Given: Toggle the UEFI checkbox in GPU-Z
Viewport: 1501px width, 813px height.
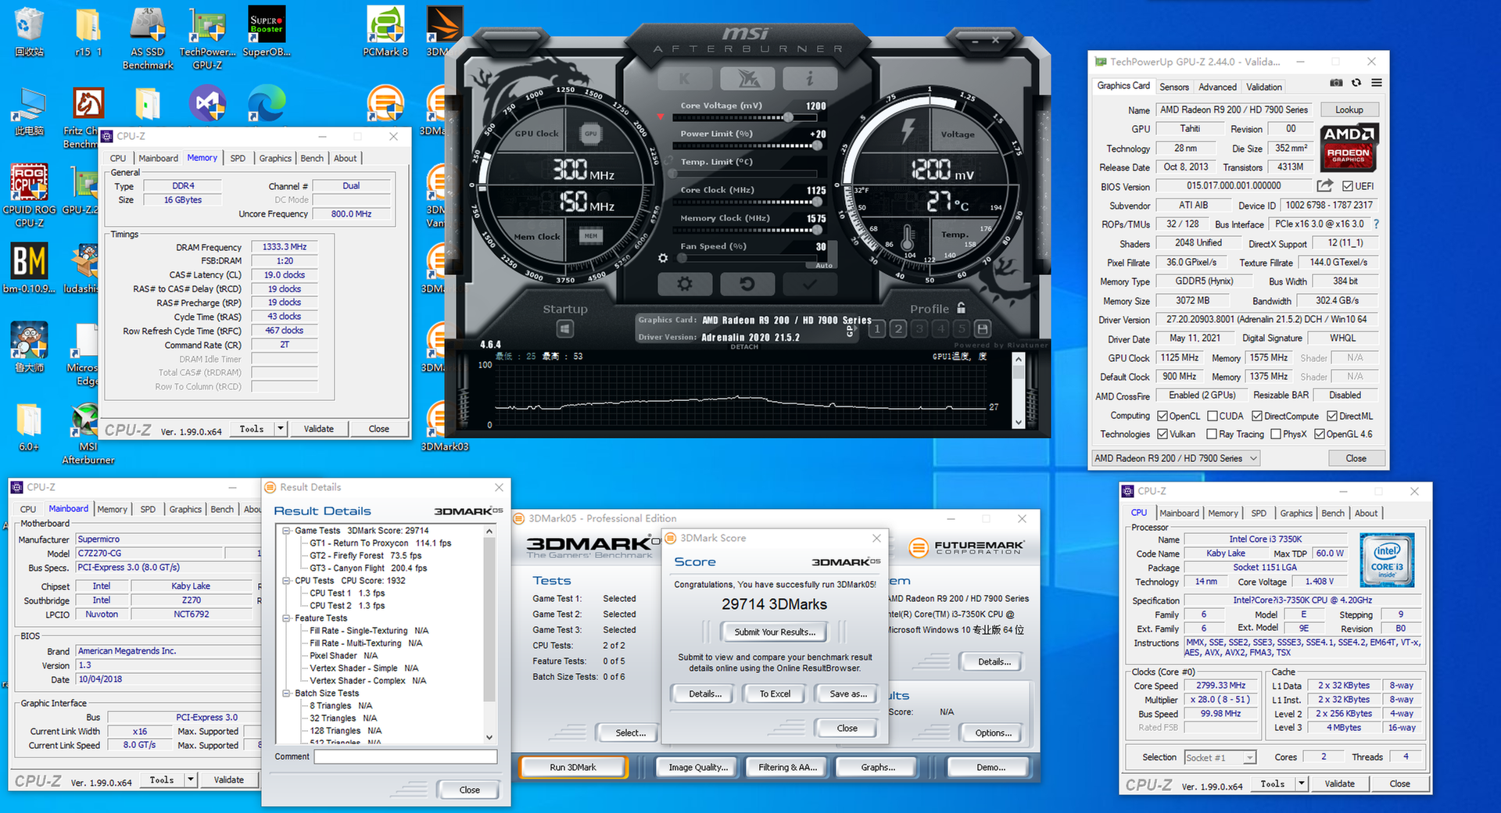Looking at the screenshot, I should (x=1348, y=186).
